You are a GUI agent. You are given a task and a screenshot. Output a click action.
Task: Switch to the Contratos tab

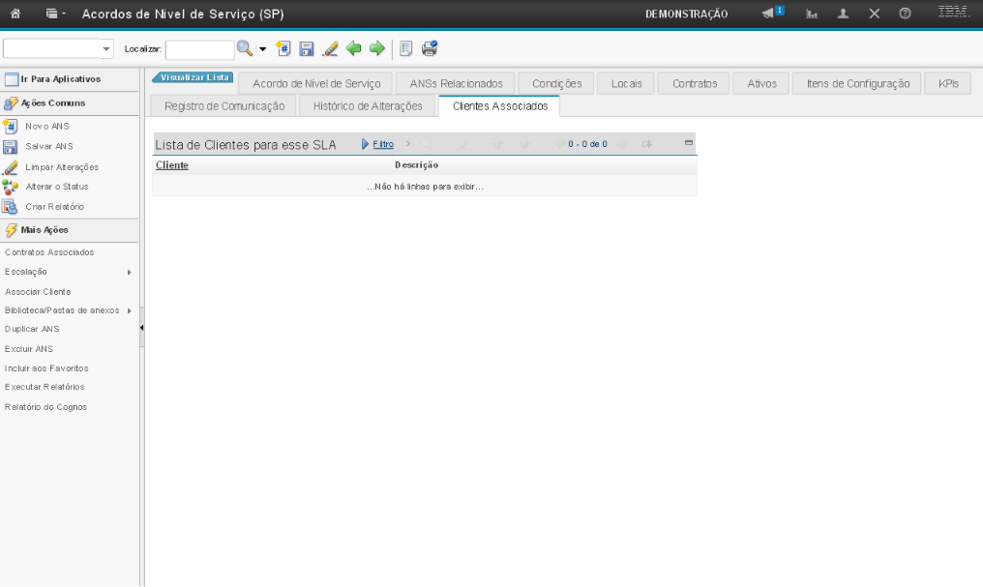(x=695, y=84)
